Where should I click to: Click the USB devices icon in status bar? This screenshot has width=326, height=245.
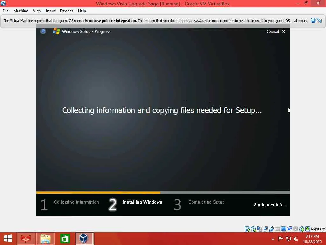(271, 229)
